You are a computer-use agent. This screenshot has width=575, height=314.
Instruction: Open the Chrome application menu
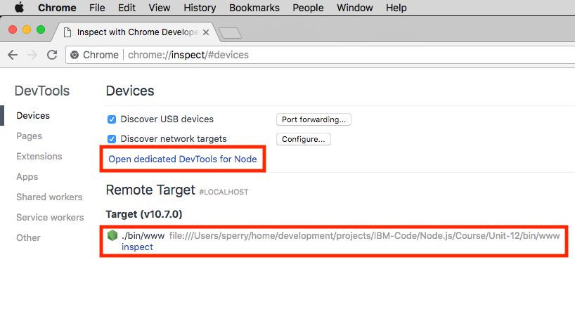[57, 8]
